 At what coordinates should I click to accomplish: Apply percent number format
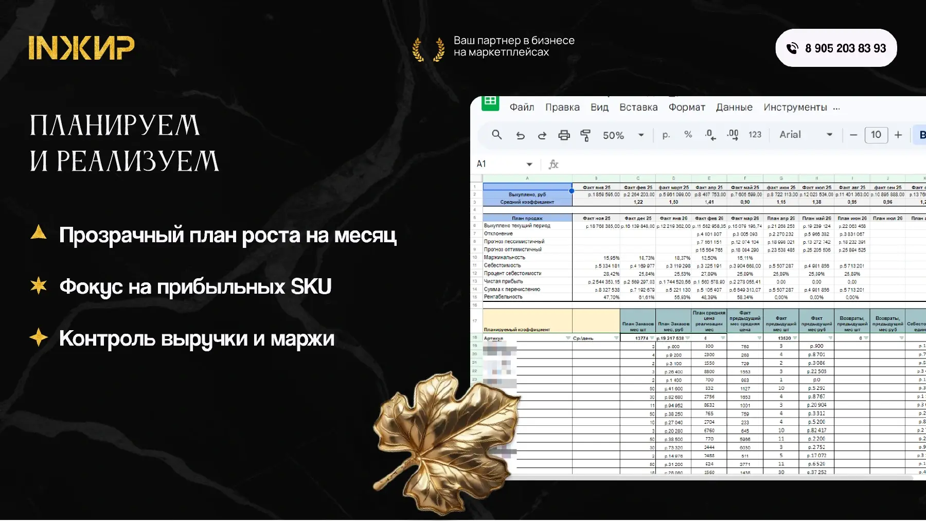point(688,135)
